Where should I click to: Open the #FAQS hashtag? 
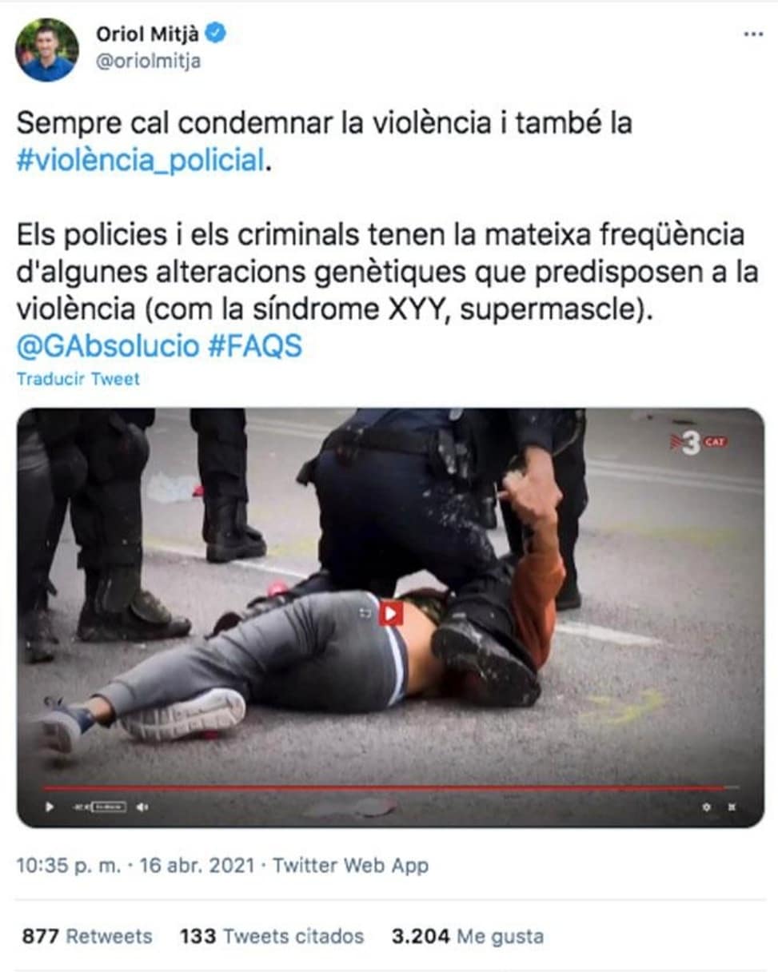[x=254, y=346]
